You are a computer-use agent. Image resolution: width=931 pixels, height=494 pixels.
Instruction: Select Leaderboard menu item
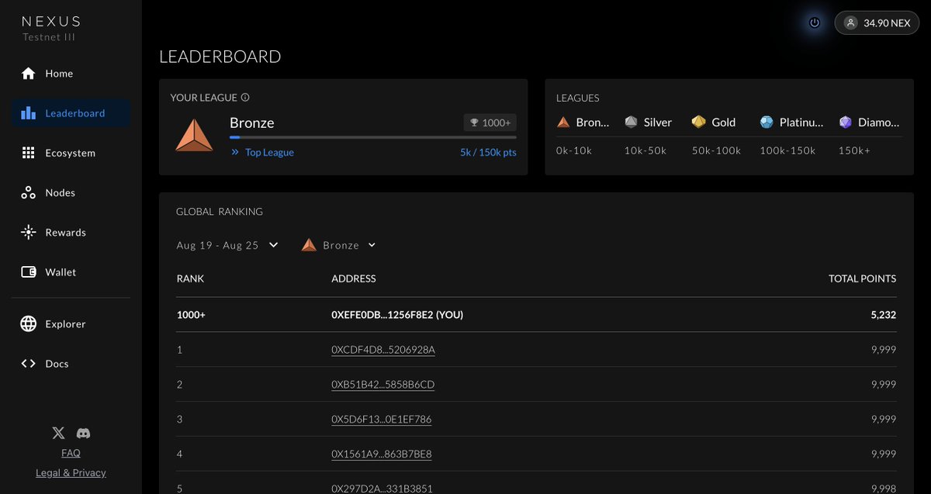pos(71,113)
